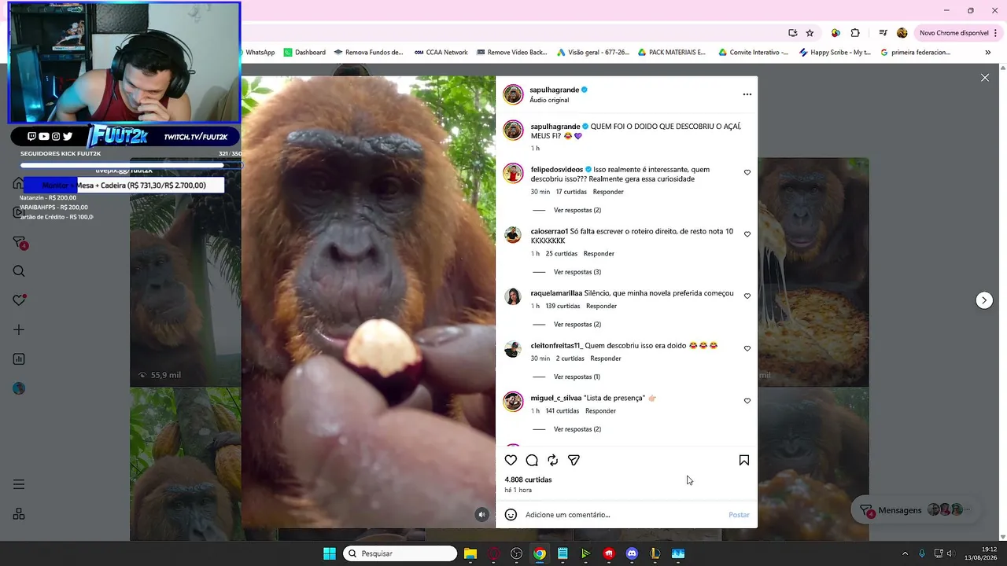Open the Also from Meta apps icon
The height and width of the screenshot is (566, 1007).
pos(19,514)
